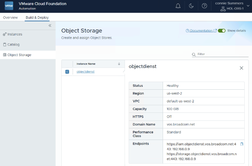Click the storage.objectdienst endpoint URL
This screenshot has width=252, height=166.
tap(202, 156)
